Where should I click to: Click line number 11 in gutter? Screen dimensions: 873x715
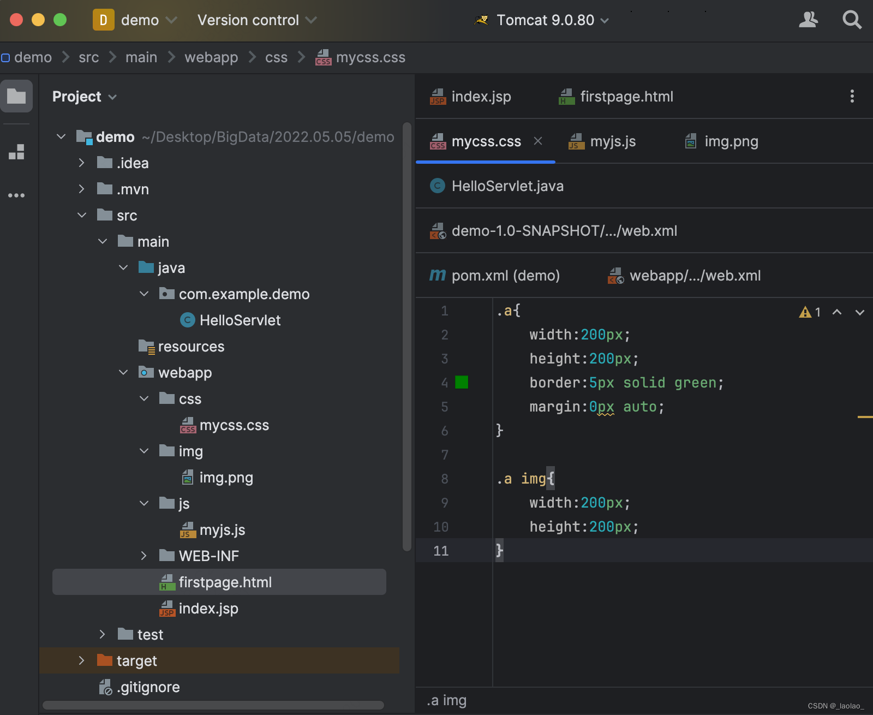pos(441,551)
